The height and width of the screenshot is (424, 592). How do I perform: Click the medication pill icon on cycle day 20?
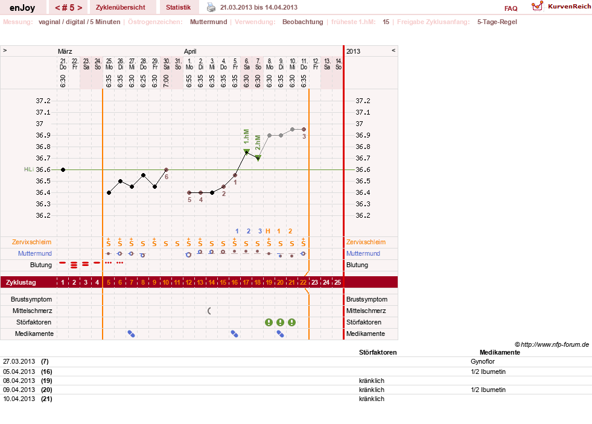pos(280,334)
